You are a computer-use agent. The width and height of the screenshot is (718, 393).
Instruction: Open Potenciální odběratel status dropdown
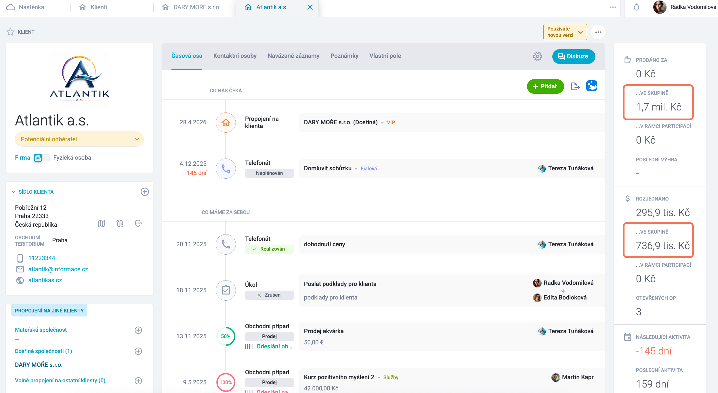[79, 139]
